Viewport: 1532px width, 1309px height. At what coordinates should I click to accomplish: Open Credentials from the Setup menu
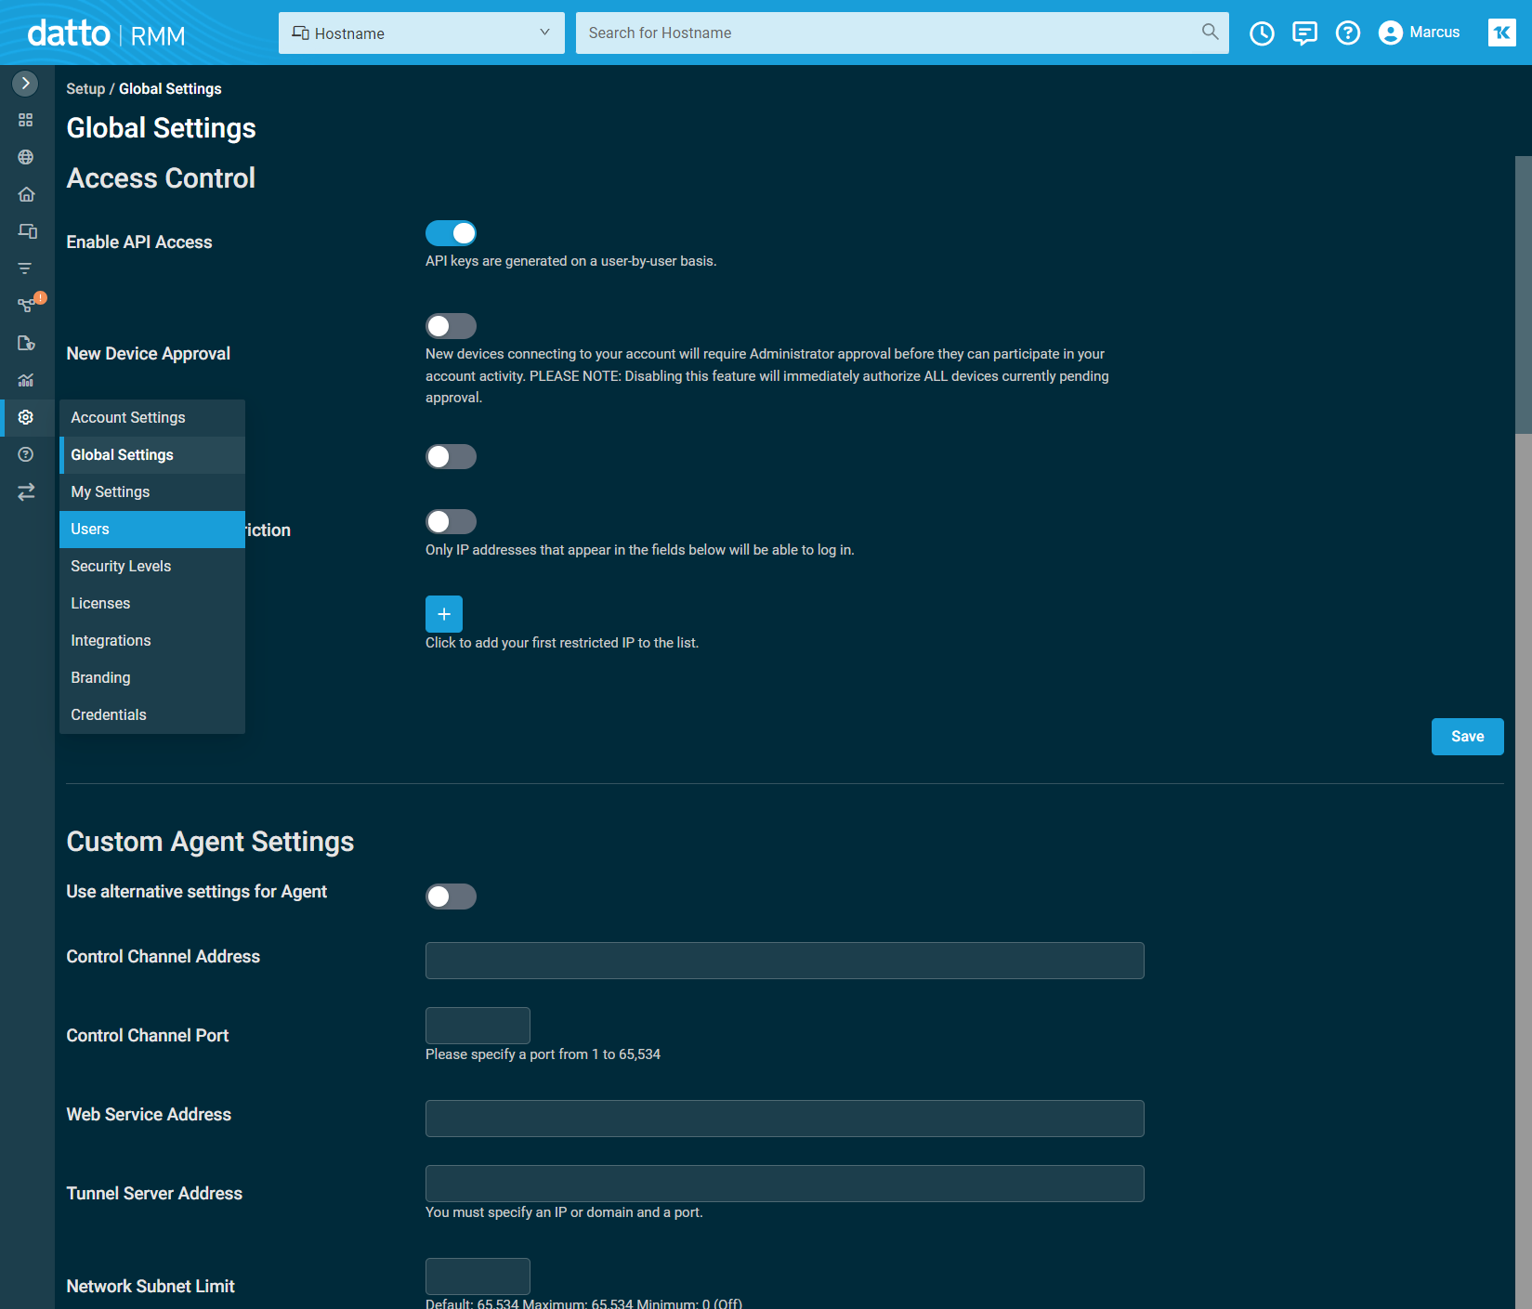[x=152, y=715]
